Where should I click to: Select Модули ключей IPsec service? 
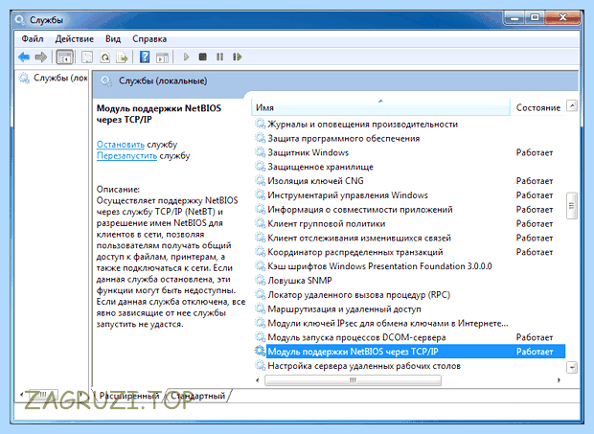[x=388, y=323]
